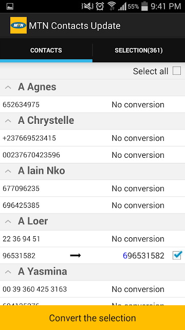Viewport: 185px width, 330px height.
Task: Collapse the A lain Nko group
Action: coord(8,171)
